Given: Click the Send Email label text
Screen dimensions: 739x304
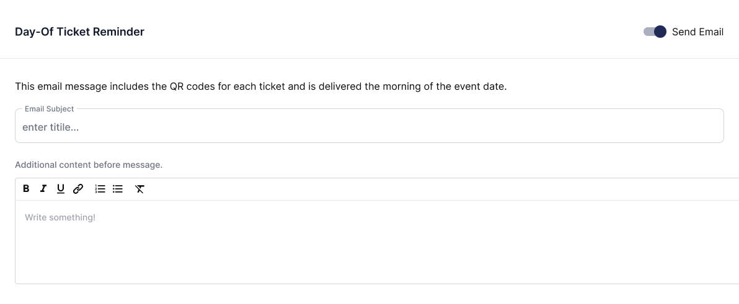Looking at the screenshot, I should click(697, 32).
